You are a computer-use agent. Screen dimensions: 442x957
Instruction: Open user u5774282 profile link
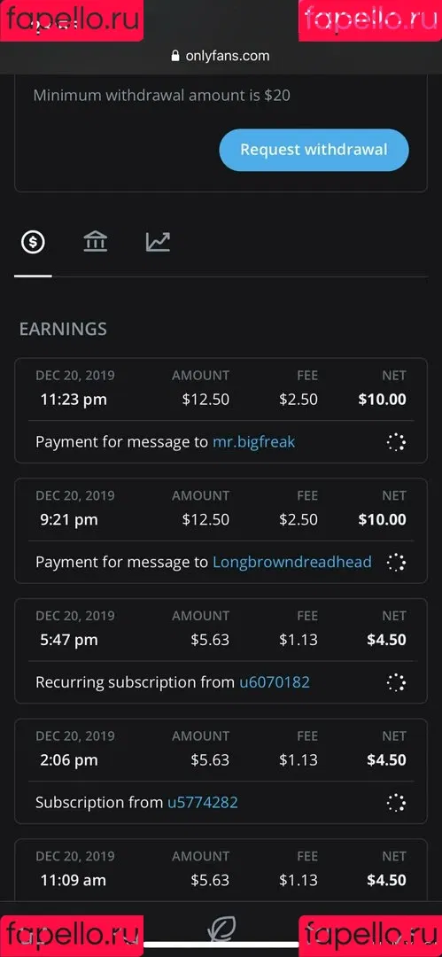(203, 803)
